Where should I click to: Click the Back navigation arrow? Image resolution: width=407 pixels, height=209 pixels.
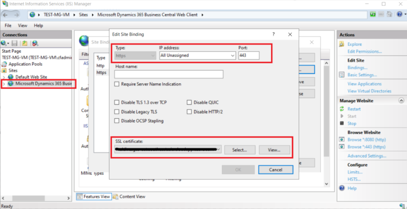click(6, 15)
